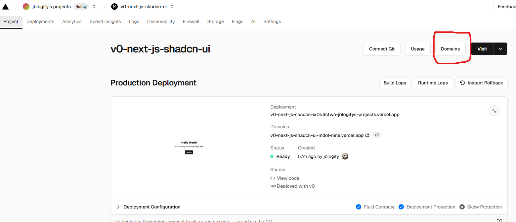The width and height of the screenshot is (516, 222).
Task: Open the Speed Insights tab
Action: point(105,21)
